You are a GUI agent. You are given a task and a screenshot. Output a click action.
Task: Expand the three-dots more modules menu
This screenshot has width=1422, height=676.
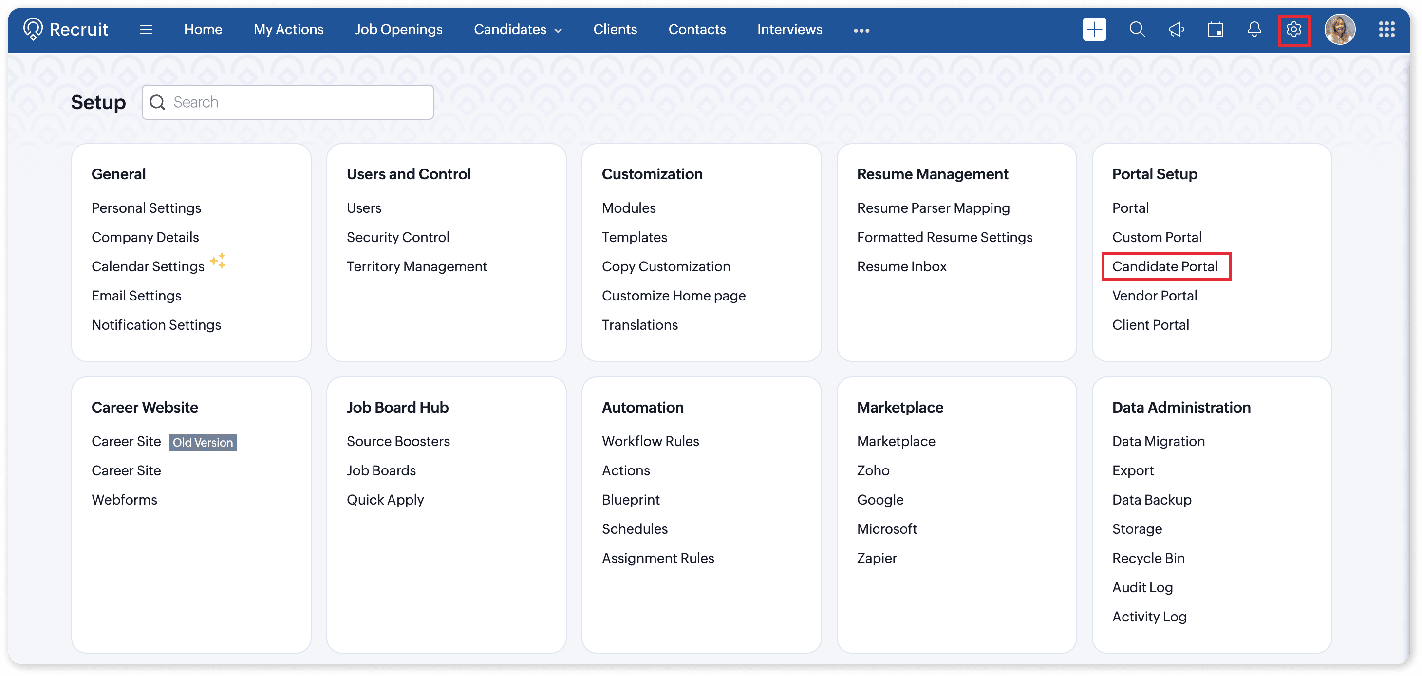click(861, 30)
